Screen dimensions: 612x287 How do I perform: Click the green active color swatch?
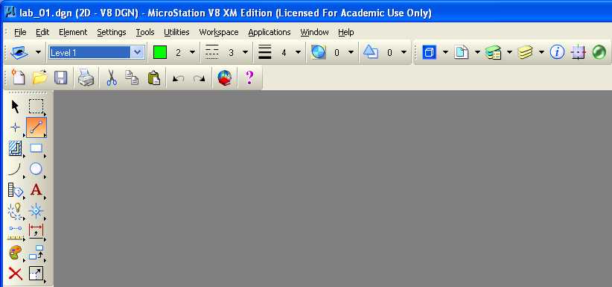[x=160, y=52]
